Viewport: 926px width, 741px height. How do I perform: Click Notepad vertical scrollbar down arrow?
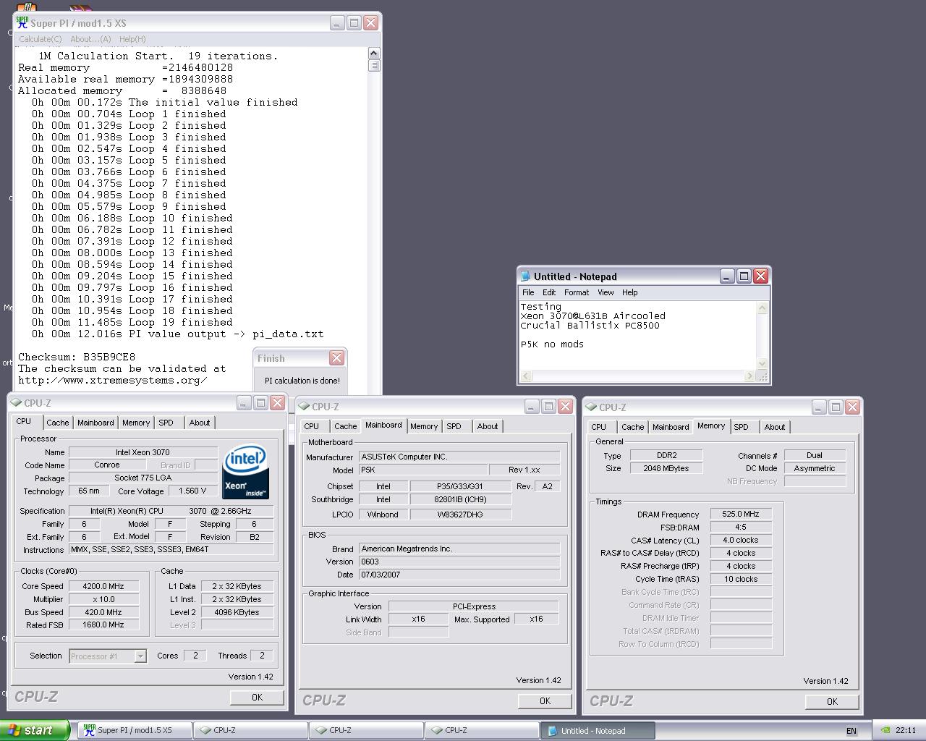point(762,364)
